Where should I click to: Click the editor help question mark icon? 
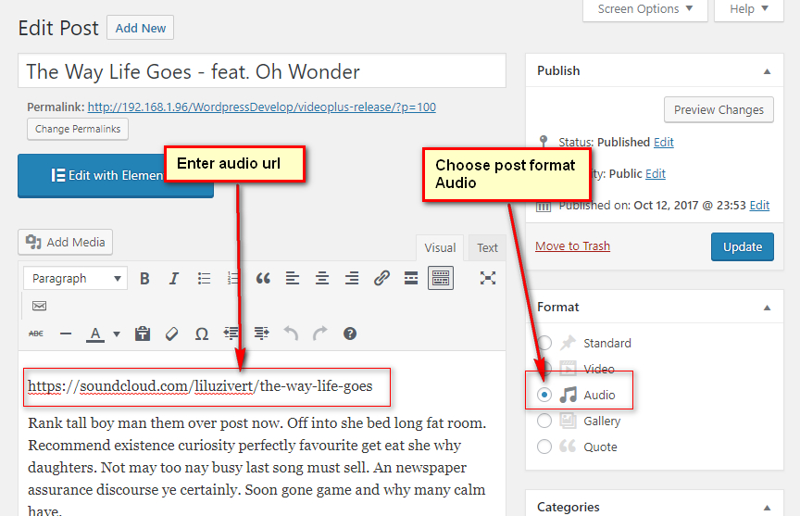click(350, 334)
